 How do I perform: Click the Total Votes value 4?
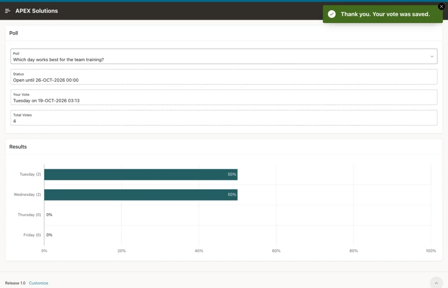(x=14, y=121)
